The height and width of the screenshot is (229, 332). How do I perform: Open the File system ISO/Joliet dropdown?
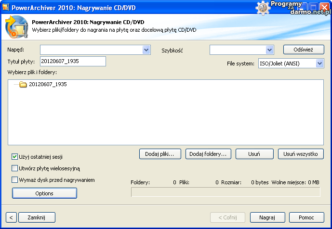[x=319, y=64]
